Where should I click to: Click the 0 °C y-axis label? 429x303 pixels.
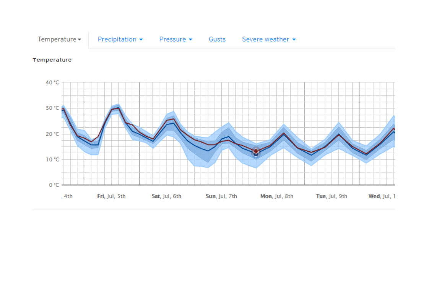pyautogui.click(x=54, y=185)
